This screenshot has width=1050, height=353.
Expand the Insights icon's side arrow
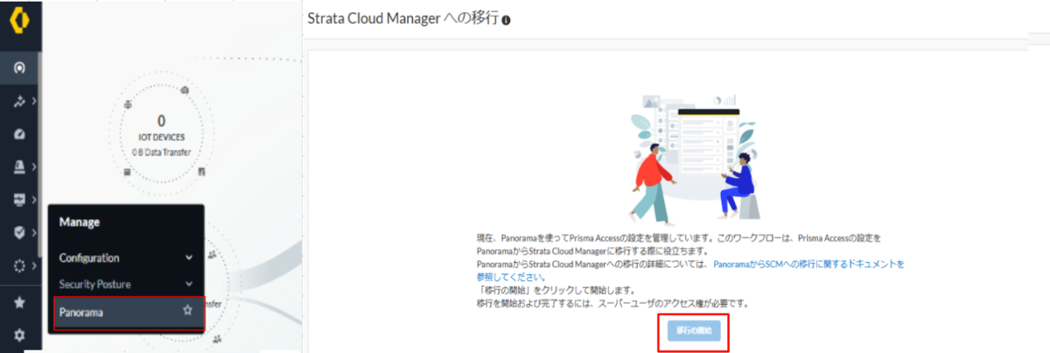[x=33, y=102]
